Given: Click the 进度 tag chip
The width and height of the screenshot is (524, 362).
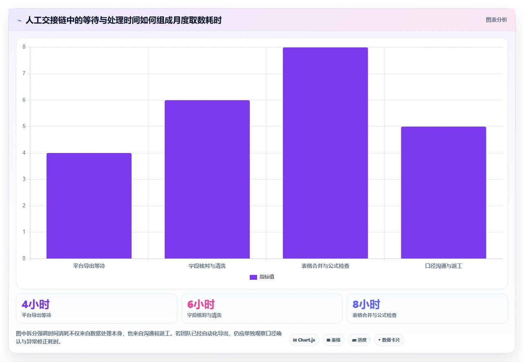Looking at the screenshot, I should click(x=359, y=340).
